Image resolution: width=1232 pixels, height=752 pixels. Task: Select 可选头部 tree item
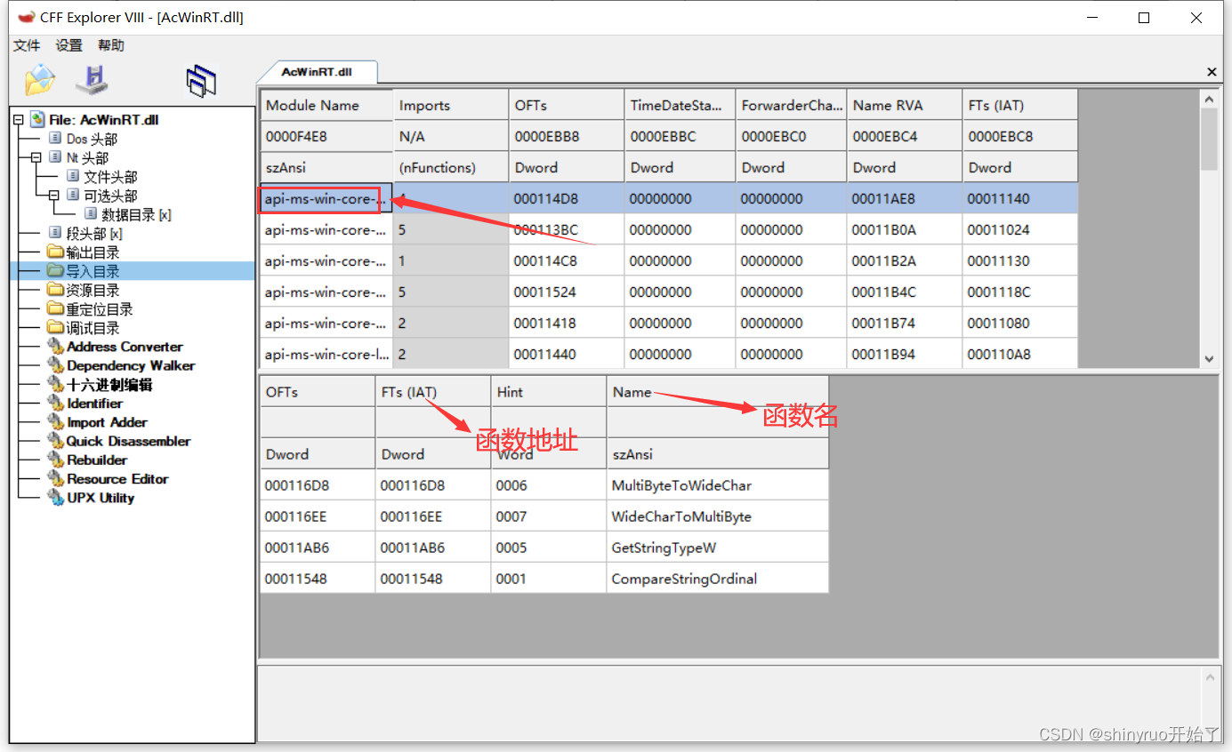(x=110, y=196)
